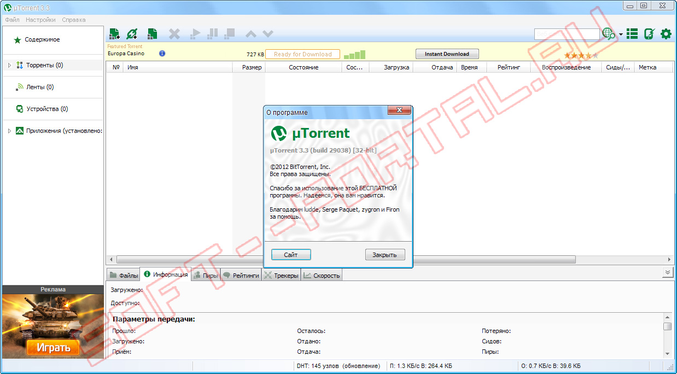This screenshot has height=374, width=677.
Task: Click the upload speed О: 0.7 КБ/с status
Action: point(551,366)
